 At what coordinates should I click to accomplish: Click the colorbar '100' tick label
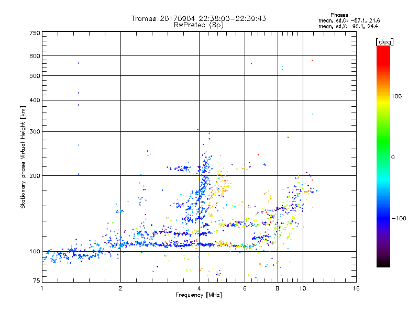(x=396, y=96)
